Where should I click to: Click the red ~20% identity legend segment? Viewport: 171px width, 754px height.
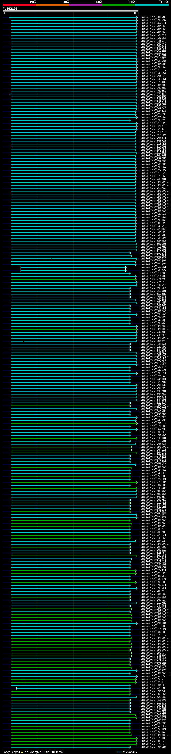(x=19, y=5)
